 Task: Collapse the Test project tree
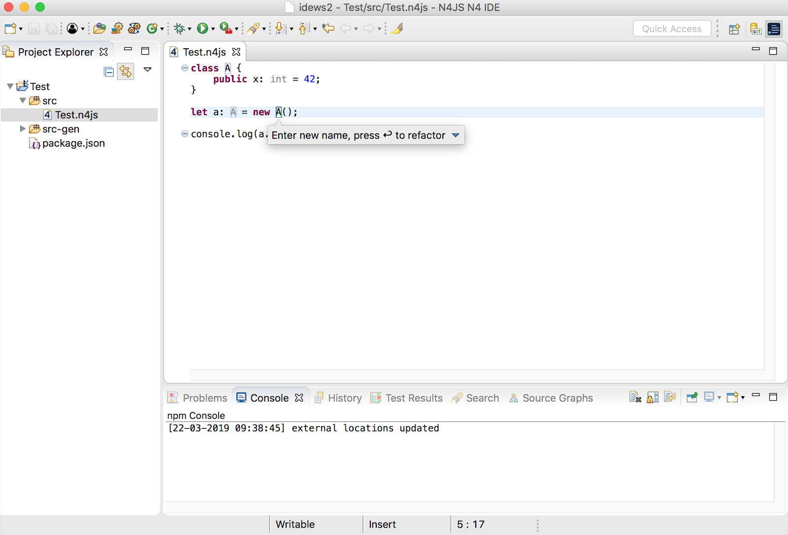pos(10,86)
